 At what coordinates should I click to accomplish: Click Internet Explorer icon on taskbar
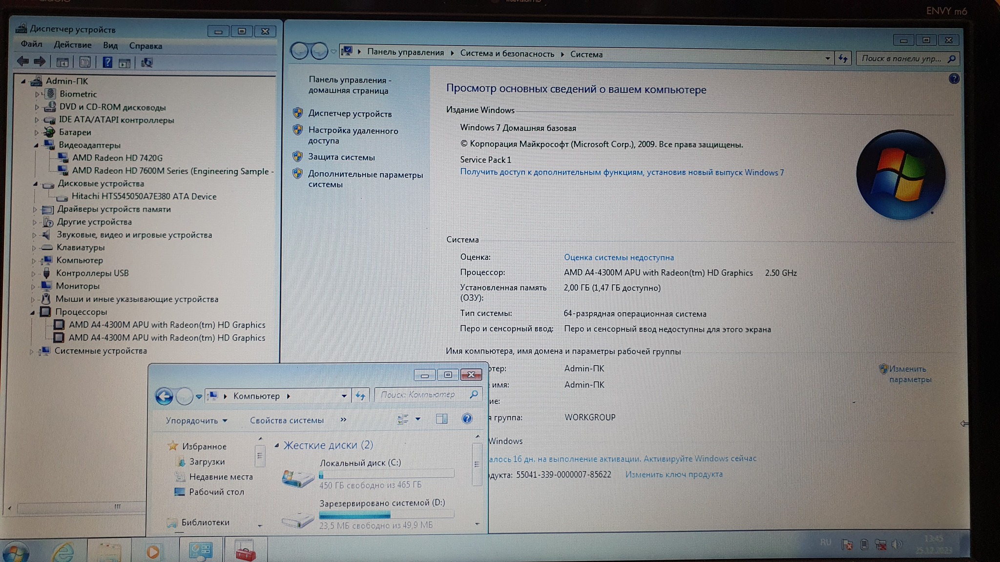click(63, 551)
